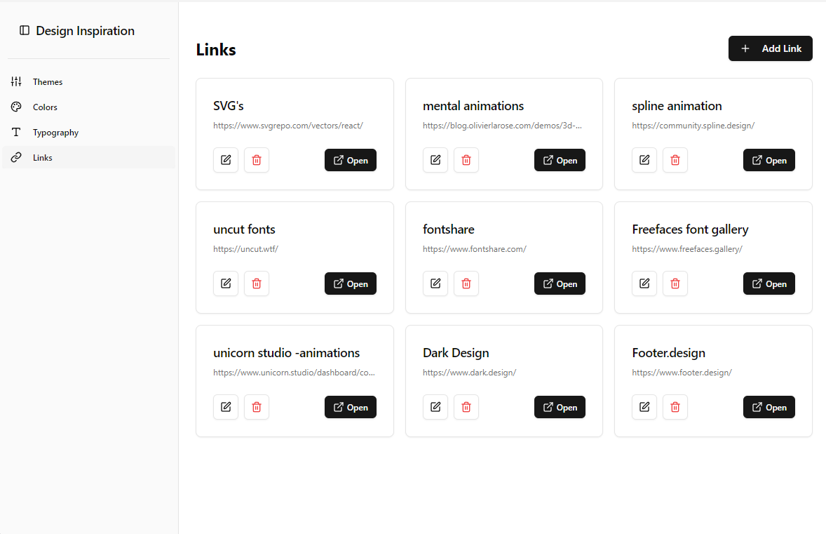
Task: Click the https://uncut.wtf/ URL text
Action: point(245,249)
